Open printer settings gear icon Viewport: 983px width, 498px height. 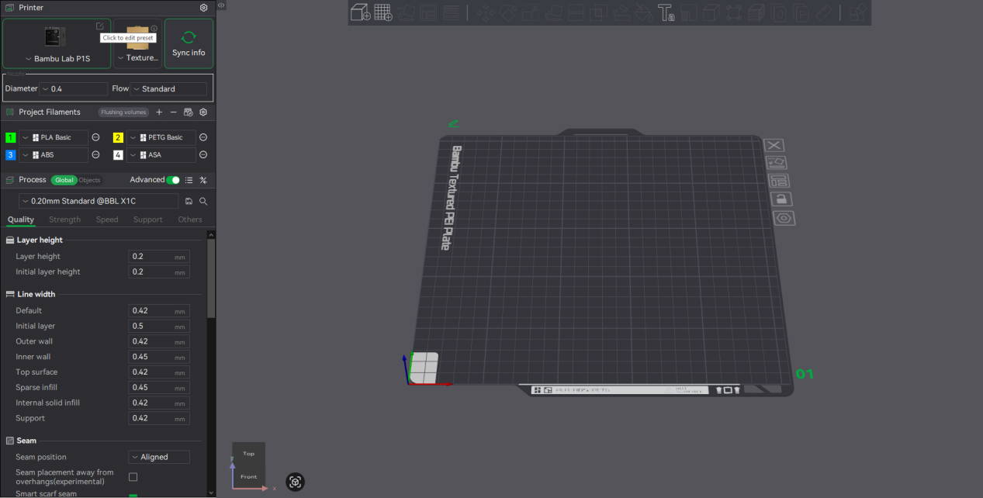point(203,8)
